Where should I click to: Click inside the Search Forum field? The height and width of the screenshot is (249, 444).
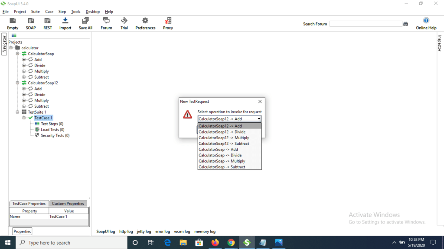pos(366,23)
